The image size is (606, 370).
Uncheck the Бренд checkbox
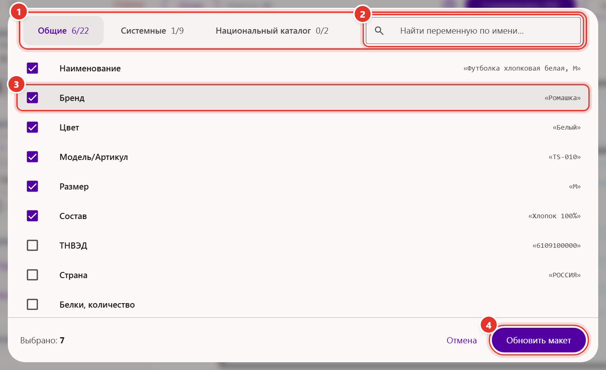tap(32, 98)
